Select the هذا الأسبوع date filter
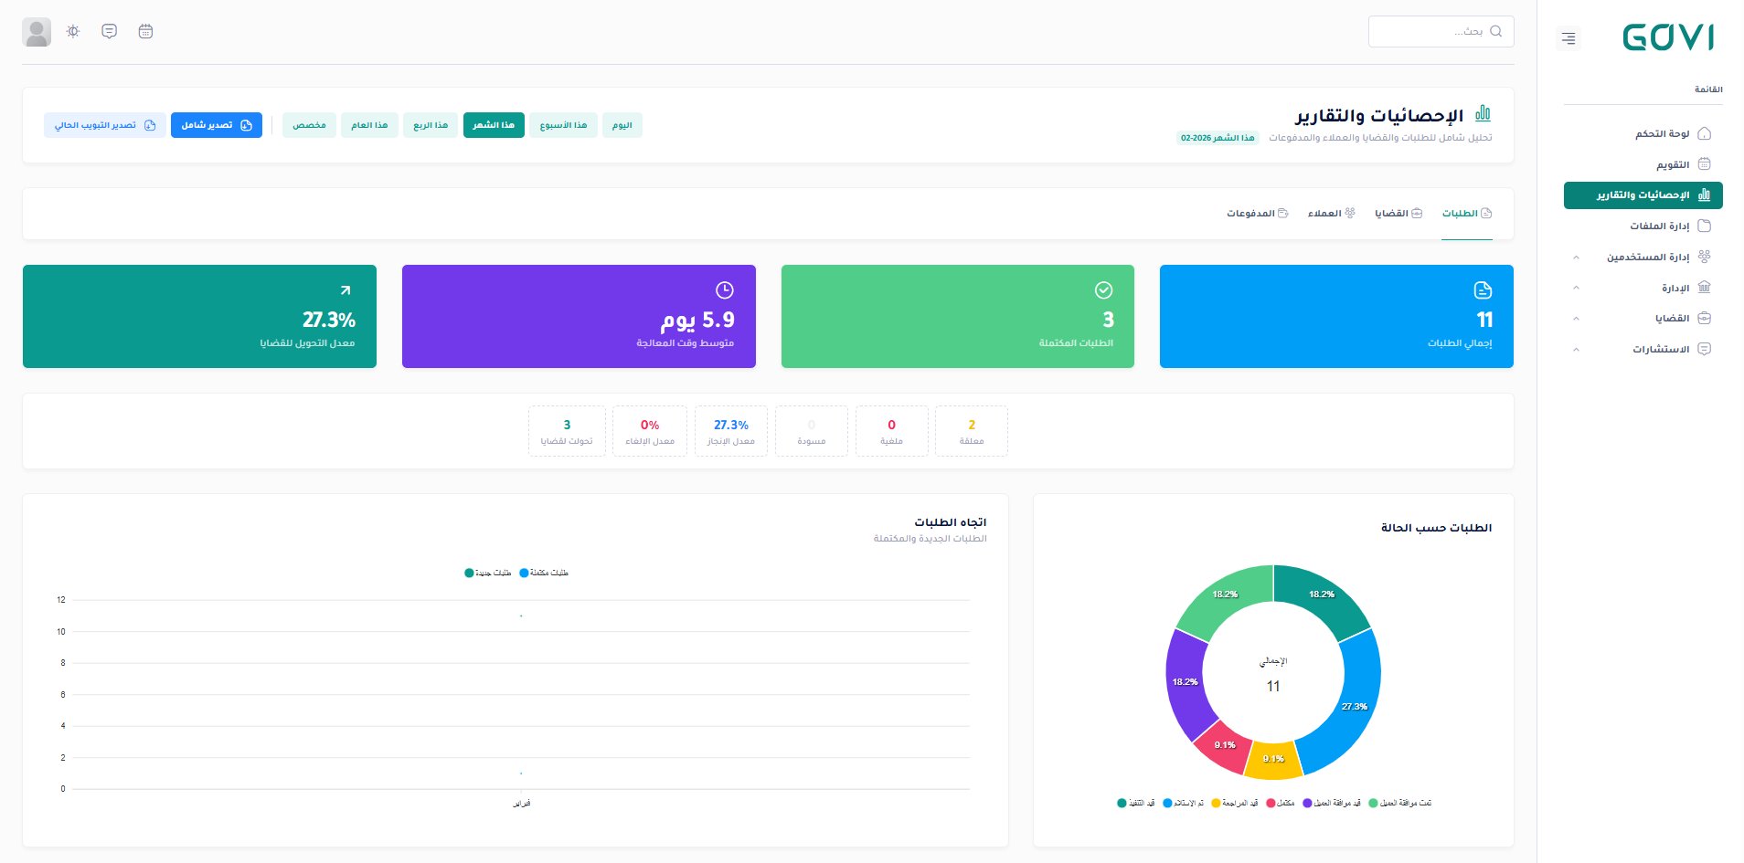The width and height of the screenshot is (1744, 863). click(x=563, y=125)
